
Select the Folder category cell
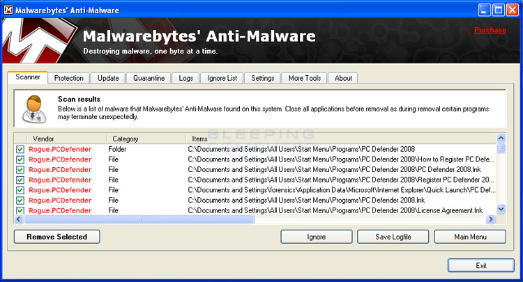[x=117, y=149]
